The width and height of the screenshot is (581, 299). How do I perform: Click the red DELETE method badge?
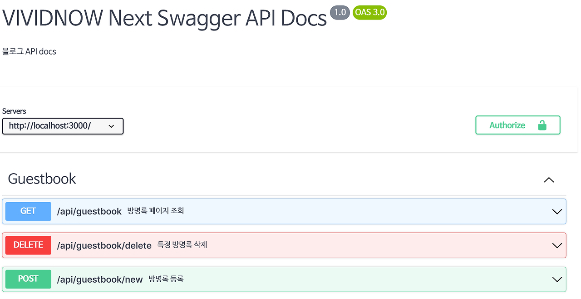tap(28, 245)
